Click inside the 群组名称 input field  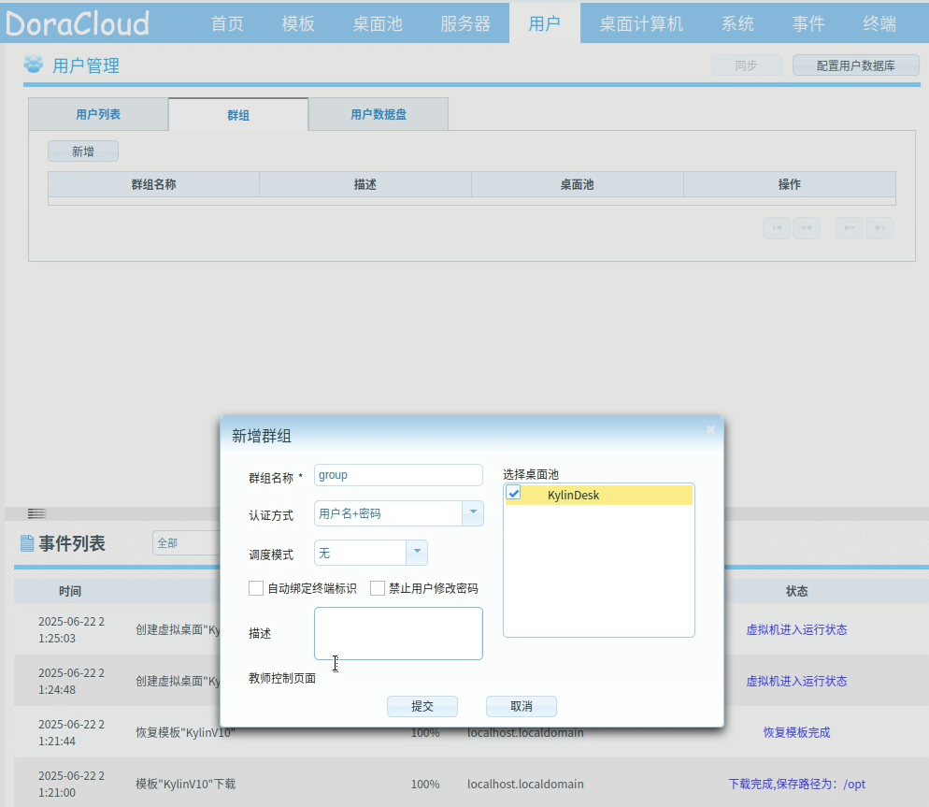pyautogui.click(x=397, y=475)
